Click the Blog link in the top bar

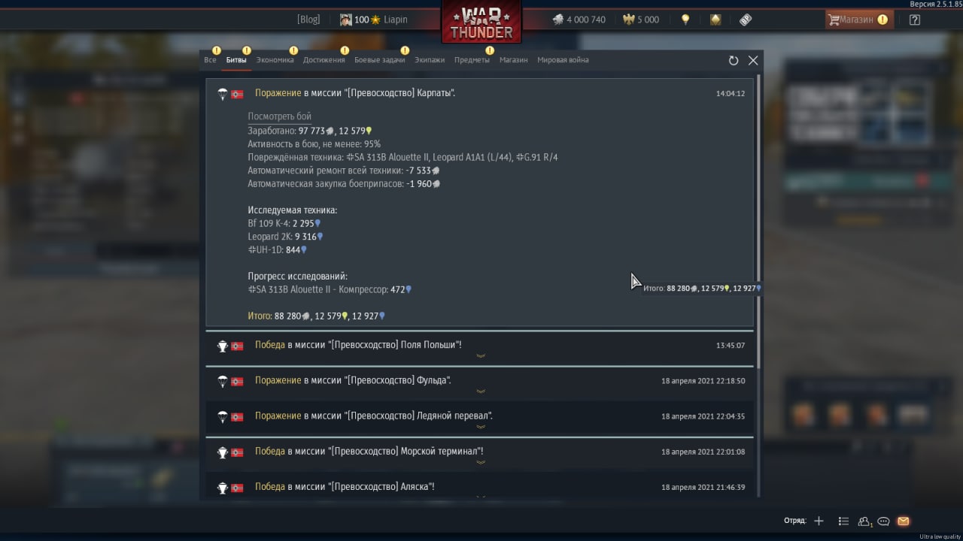tap(308, 20)
